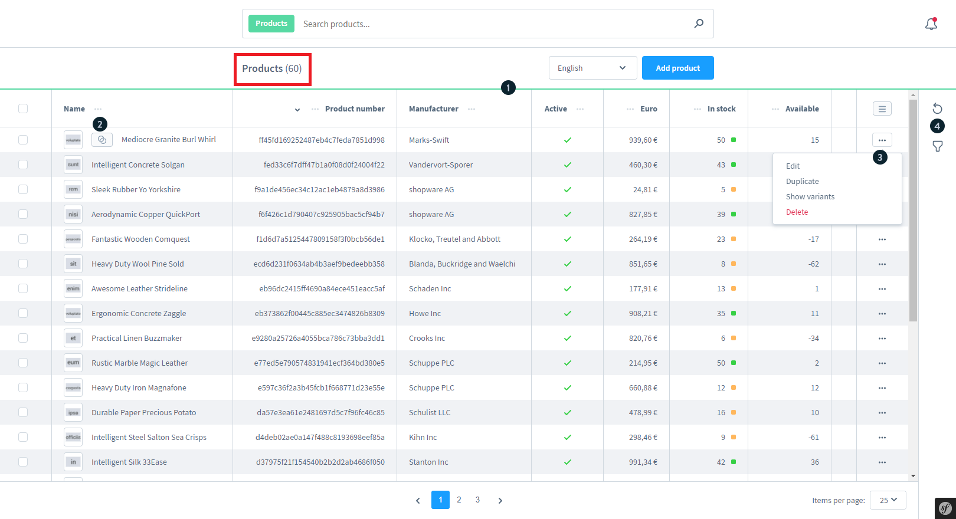Click variant icon beside Mediocre Granite Burl Whirl

point(102,140)
